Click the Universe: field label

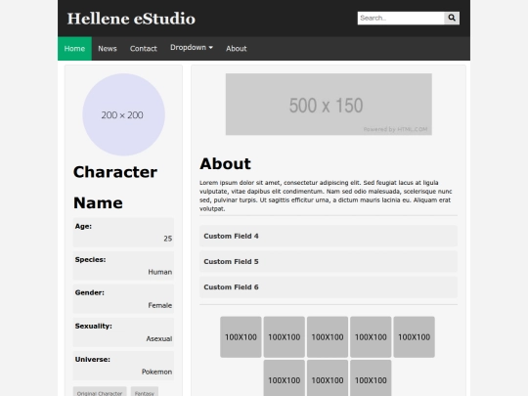92,359
